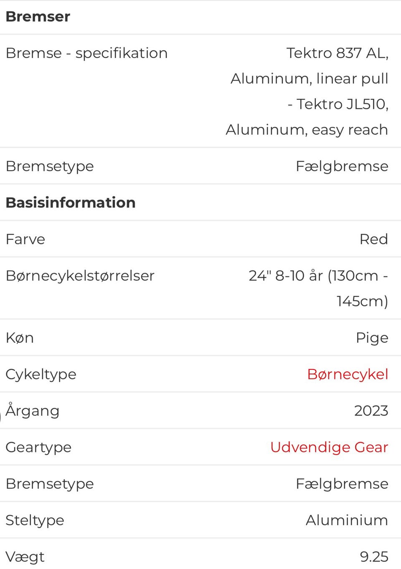Click the Årgang row label
The height and width of the screenshot is (569, 401).
[33, 411]
